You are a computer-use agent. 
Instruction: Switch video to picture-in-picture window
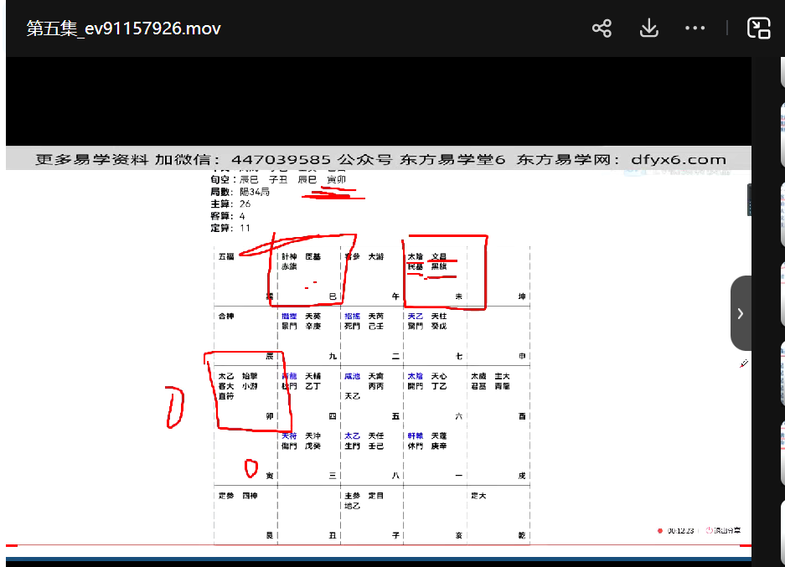coord(758,28)
